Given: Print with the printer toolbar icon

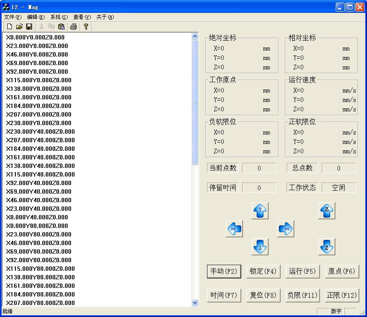Looking at the screenshot, I should coord(73,27).
